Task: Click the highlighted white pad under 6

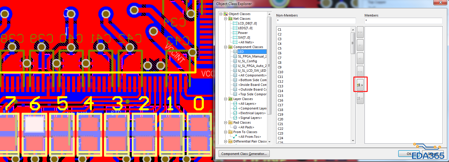Action: coord(34,124)
